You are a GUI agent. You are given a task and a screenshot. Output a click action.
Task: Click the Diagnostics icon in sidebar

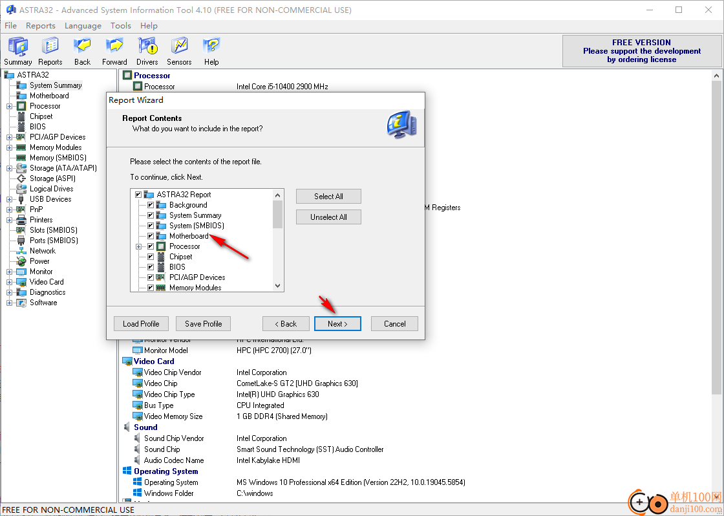tap(21, 292)
